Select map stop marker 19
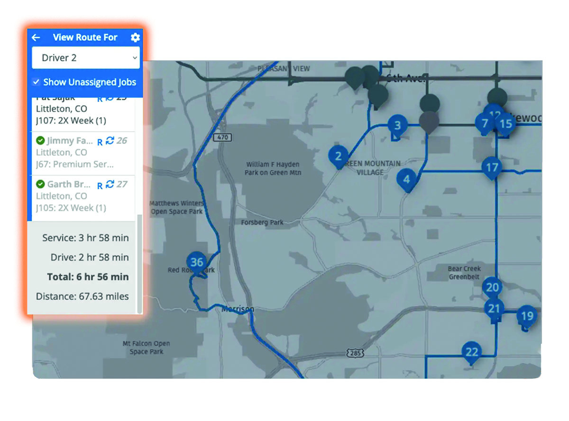This screenshot has width=569, height=421. [526, 316]
